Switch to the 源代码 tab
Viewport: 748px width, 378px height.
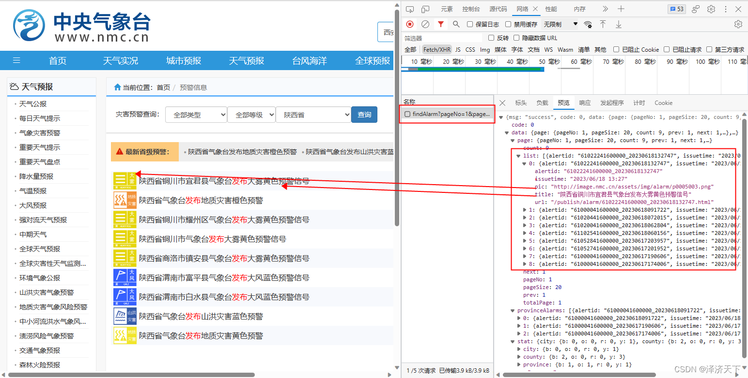click(x=498, y=9)
